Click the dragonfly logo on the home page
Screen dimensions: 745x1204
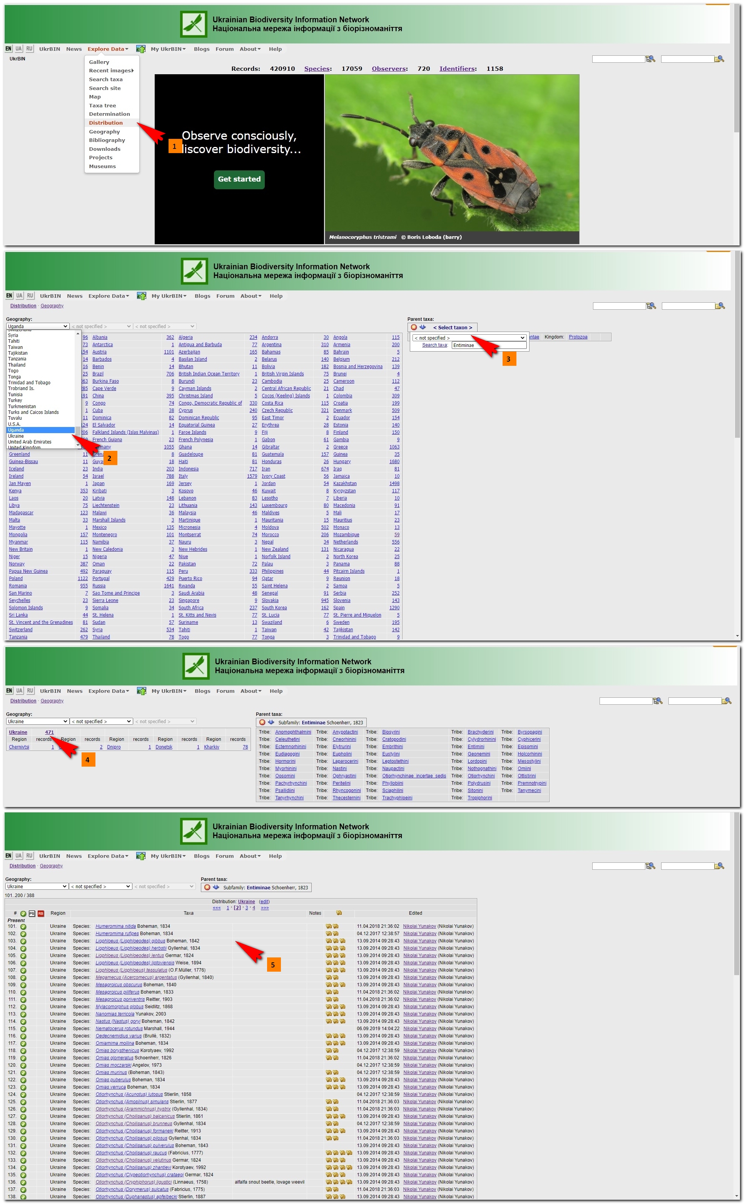click(194, 24)
